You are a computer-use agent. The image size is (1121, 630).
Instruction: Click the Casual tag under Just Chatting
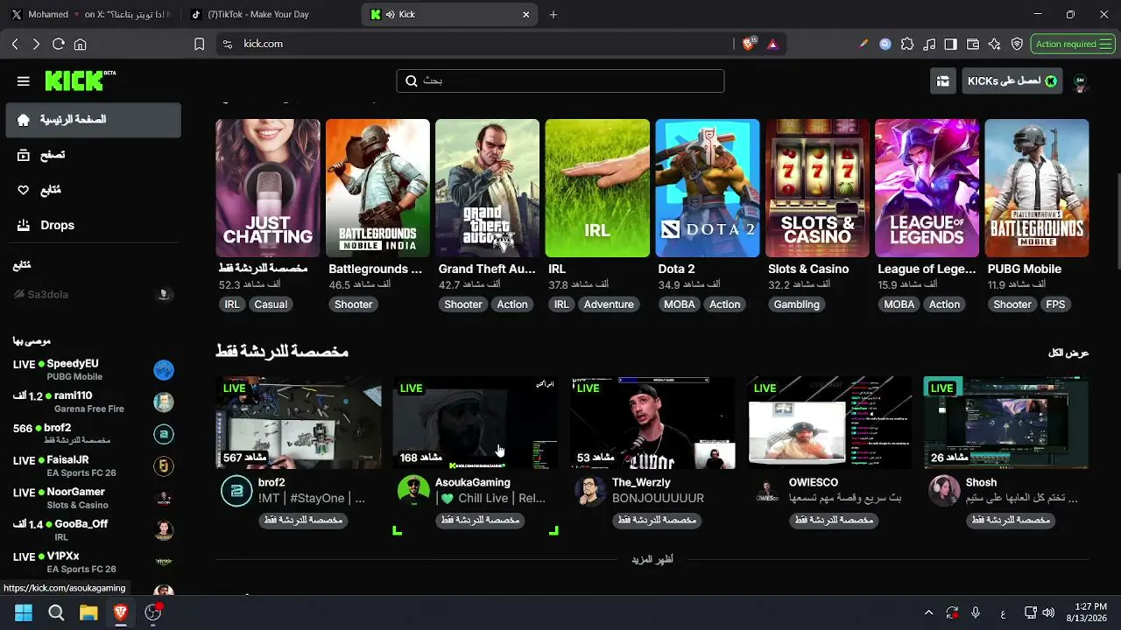click(271, 304)
